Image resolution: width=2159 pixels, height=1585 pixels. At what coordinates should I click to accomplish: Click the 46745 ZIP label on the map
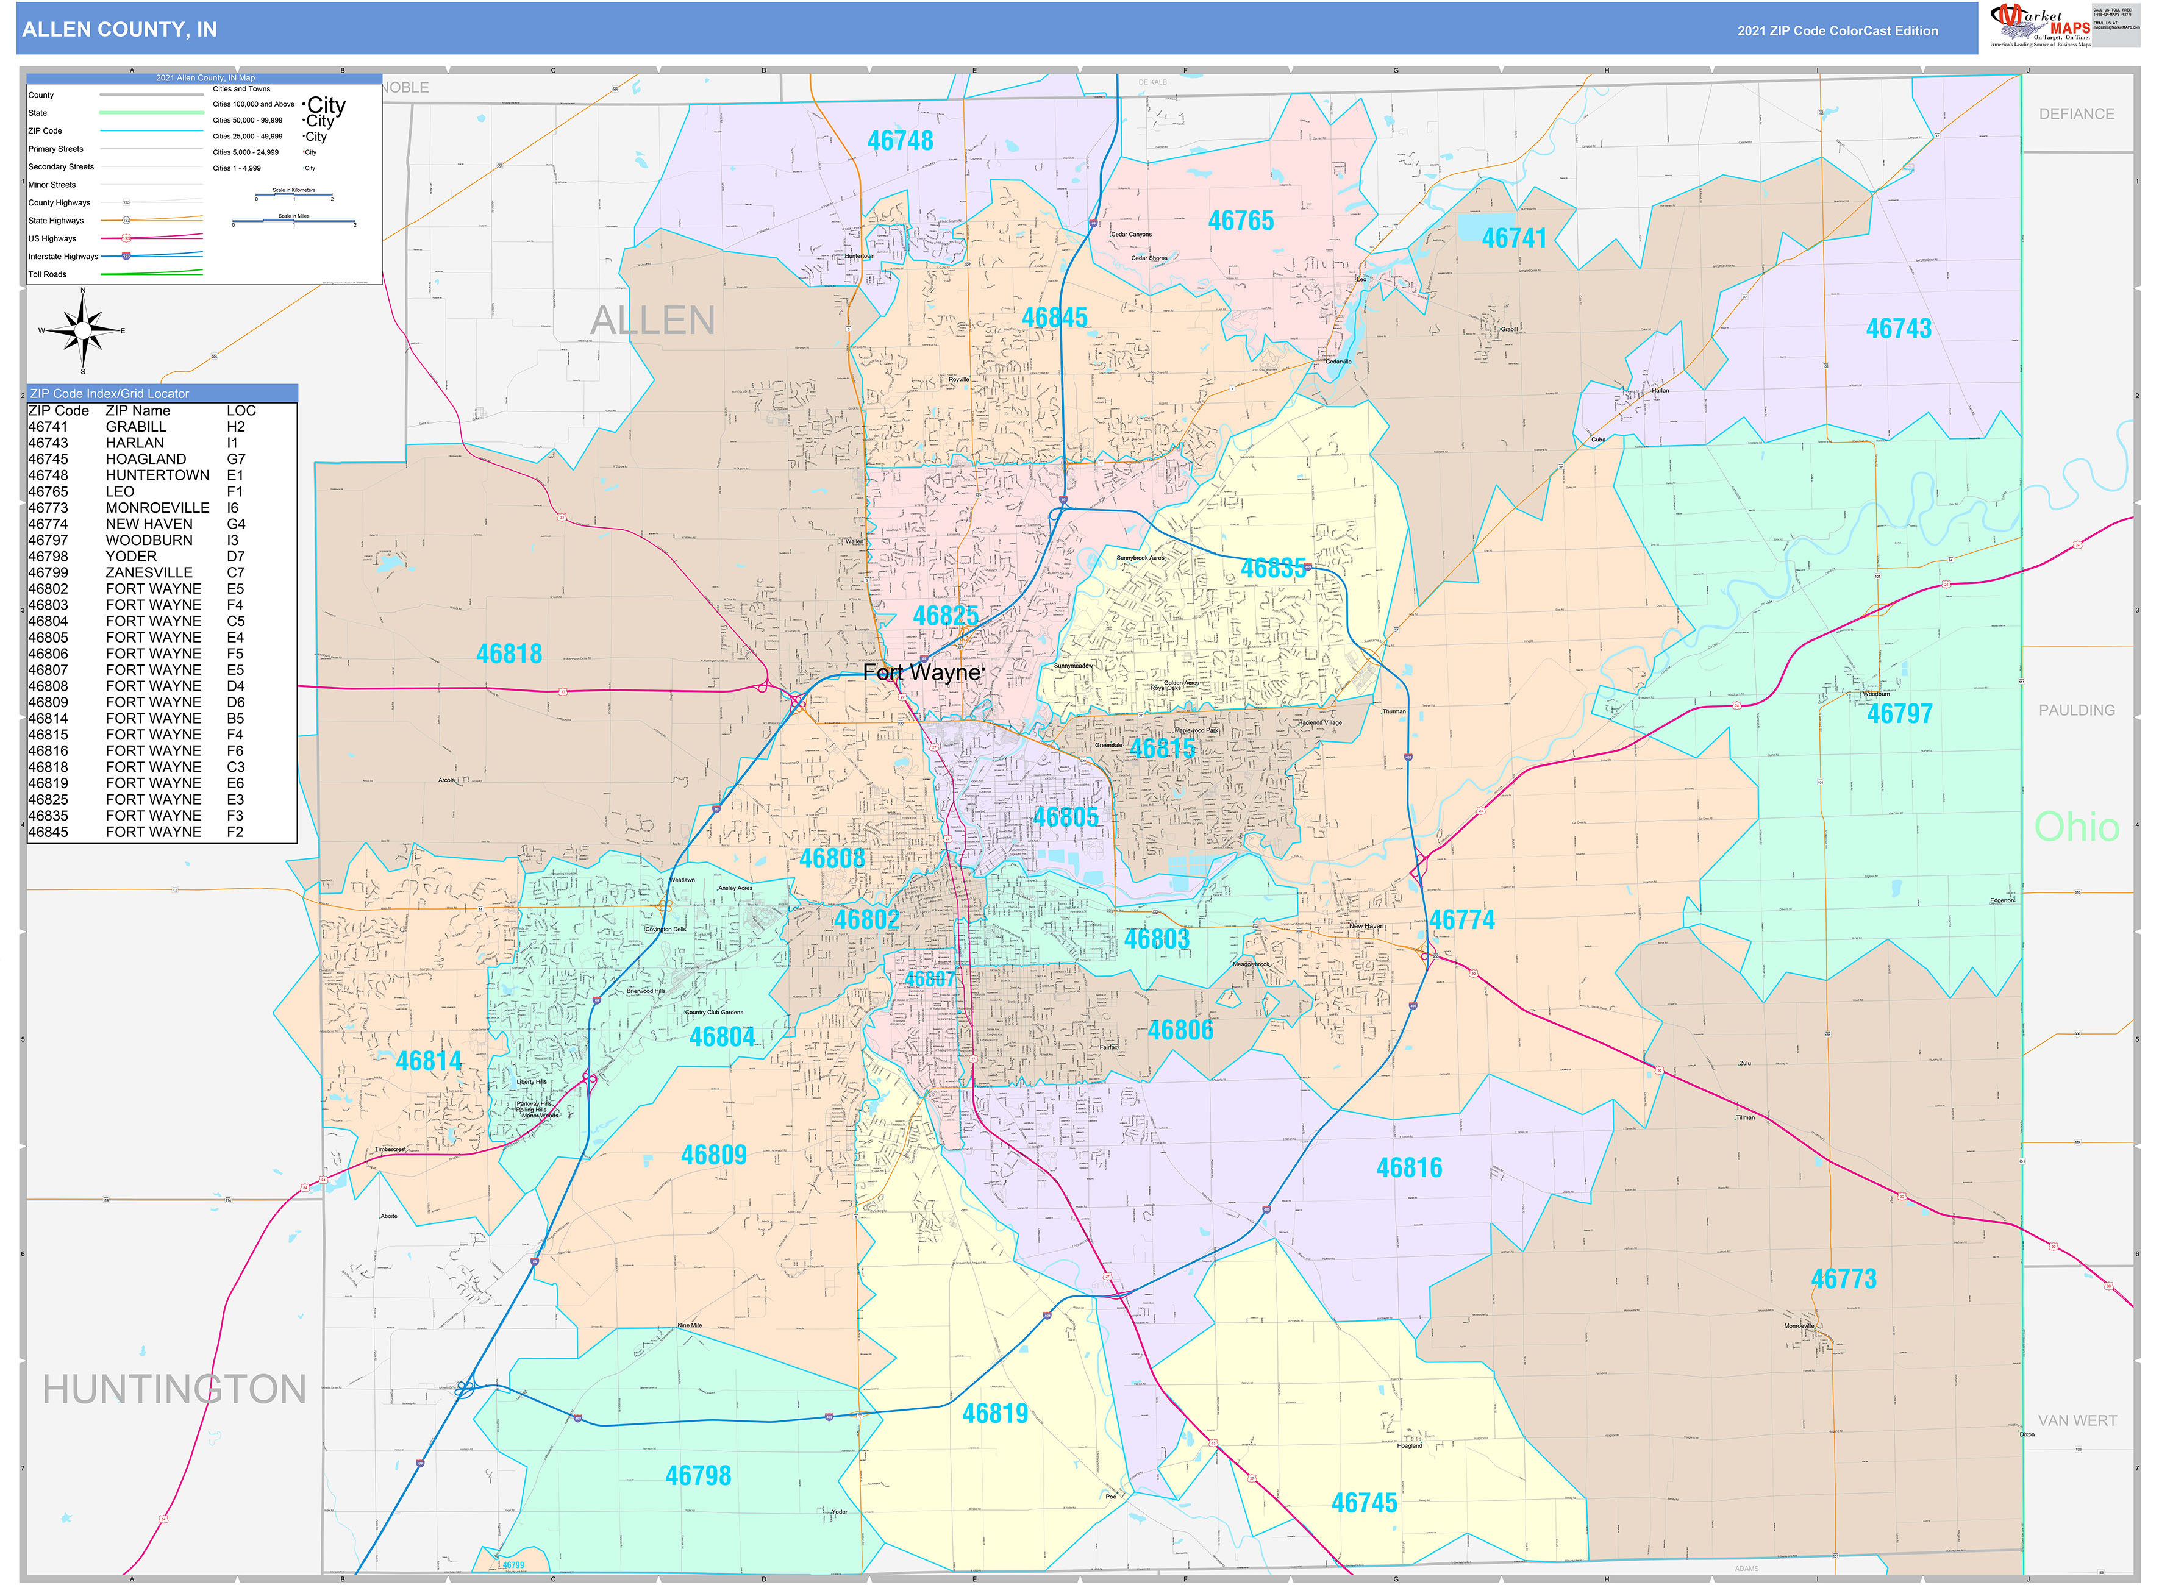[x=1363, y=1503]
